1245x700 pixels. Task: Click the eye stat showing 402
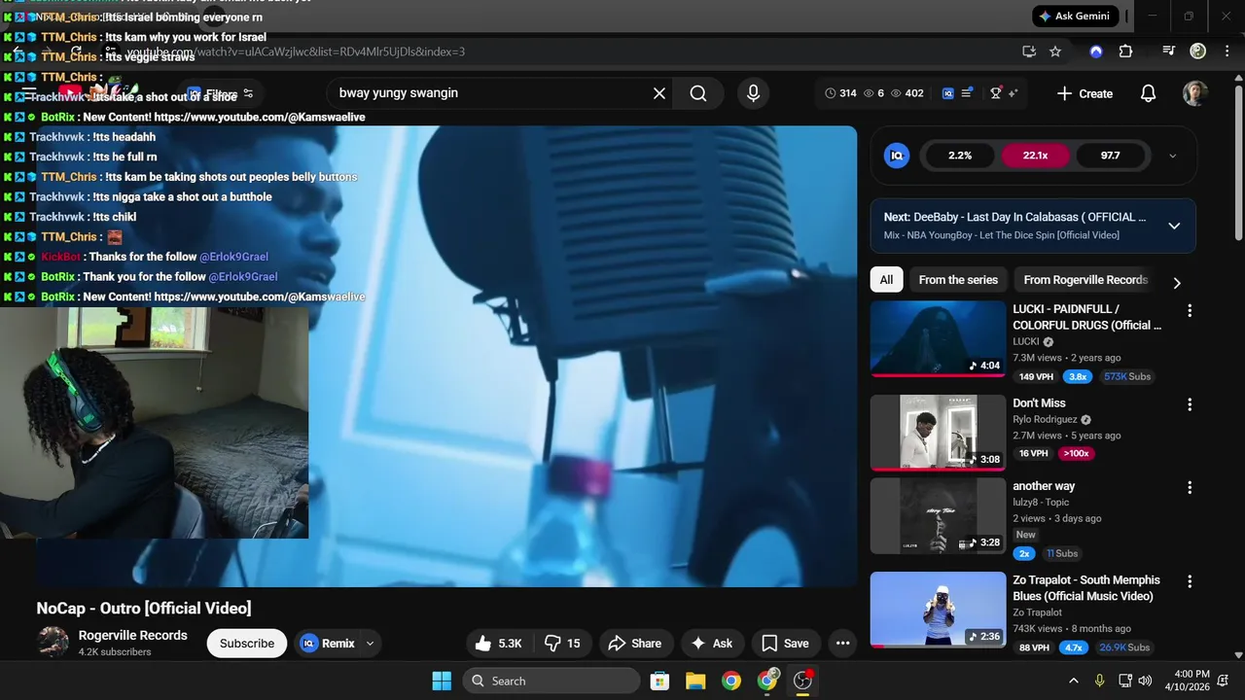[x=907, y=93]
